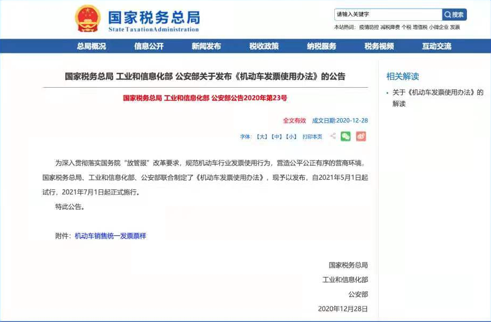Click the 全文有效 status label
Image resolution: width=491 pixels, height=322 pixels.
tap(294, 120)
